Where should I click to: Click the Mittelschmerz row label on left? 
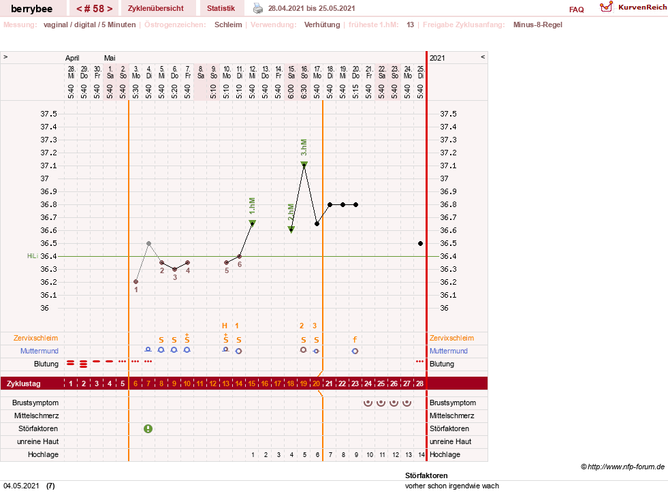coord(36,415)
